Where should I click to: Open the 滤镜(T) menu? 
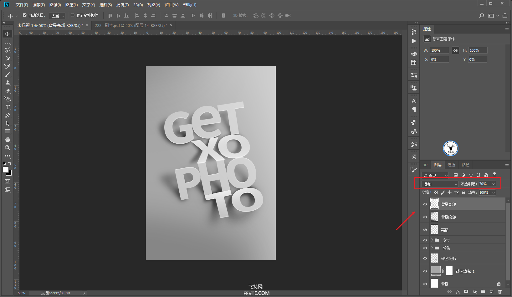122,5
